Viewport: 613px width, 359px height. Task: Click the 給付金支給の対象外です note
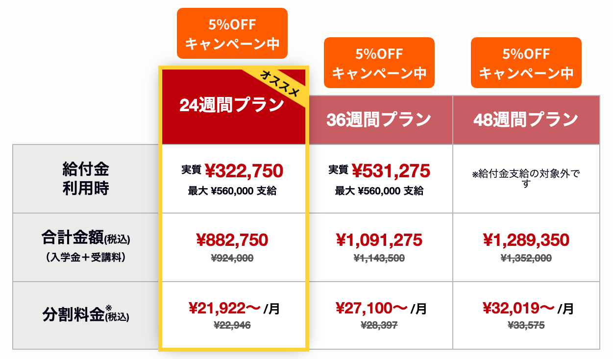pyautogui.click(x=526, y=179)
